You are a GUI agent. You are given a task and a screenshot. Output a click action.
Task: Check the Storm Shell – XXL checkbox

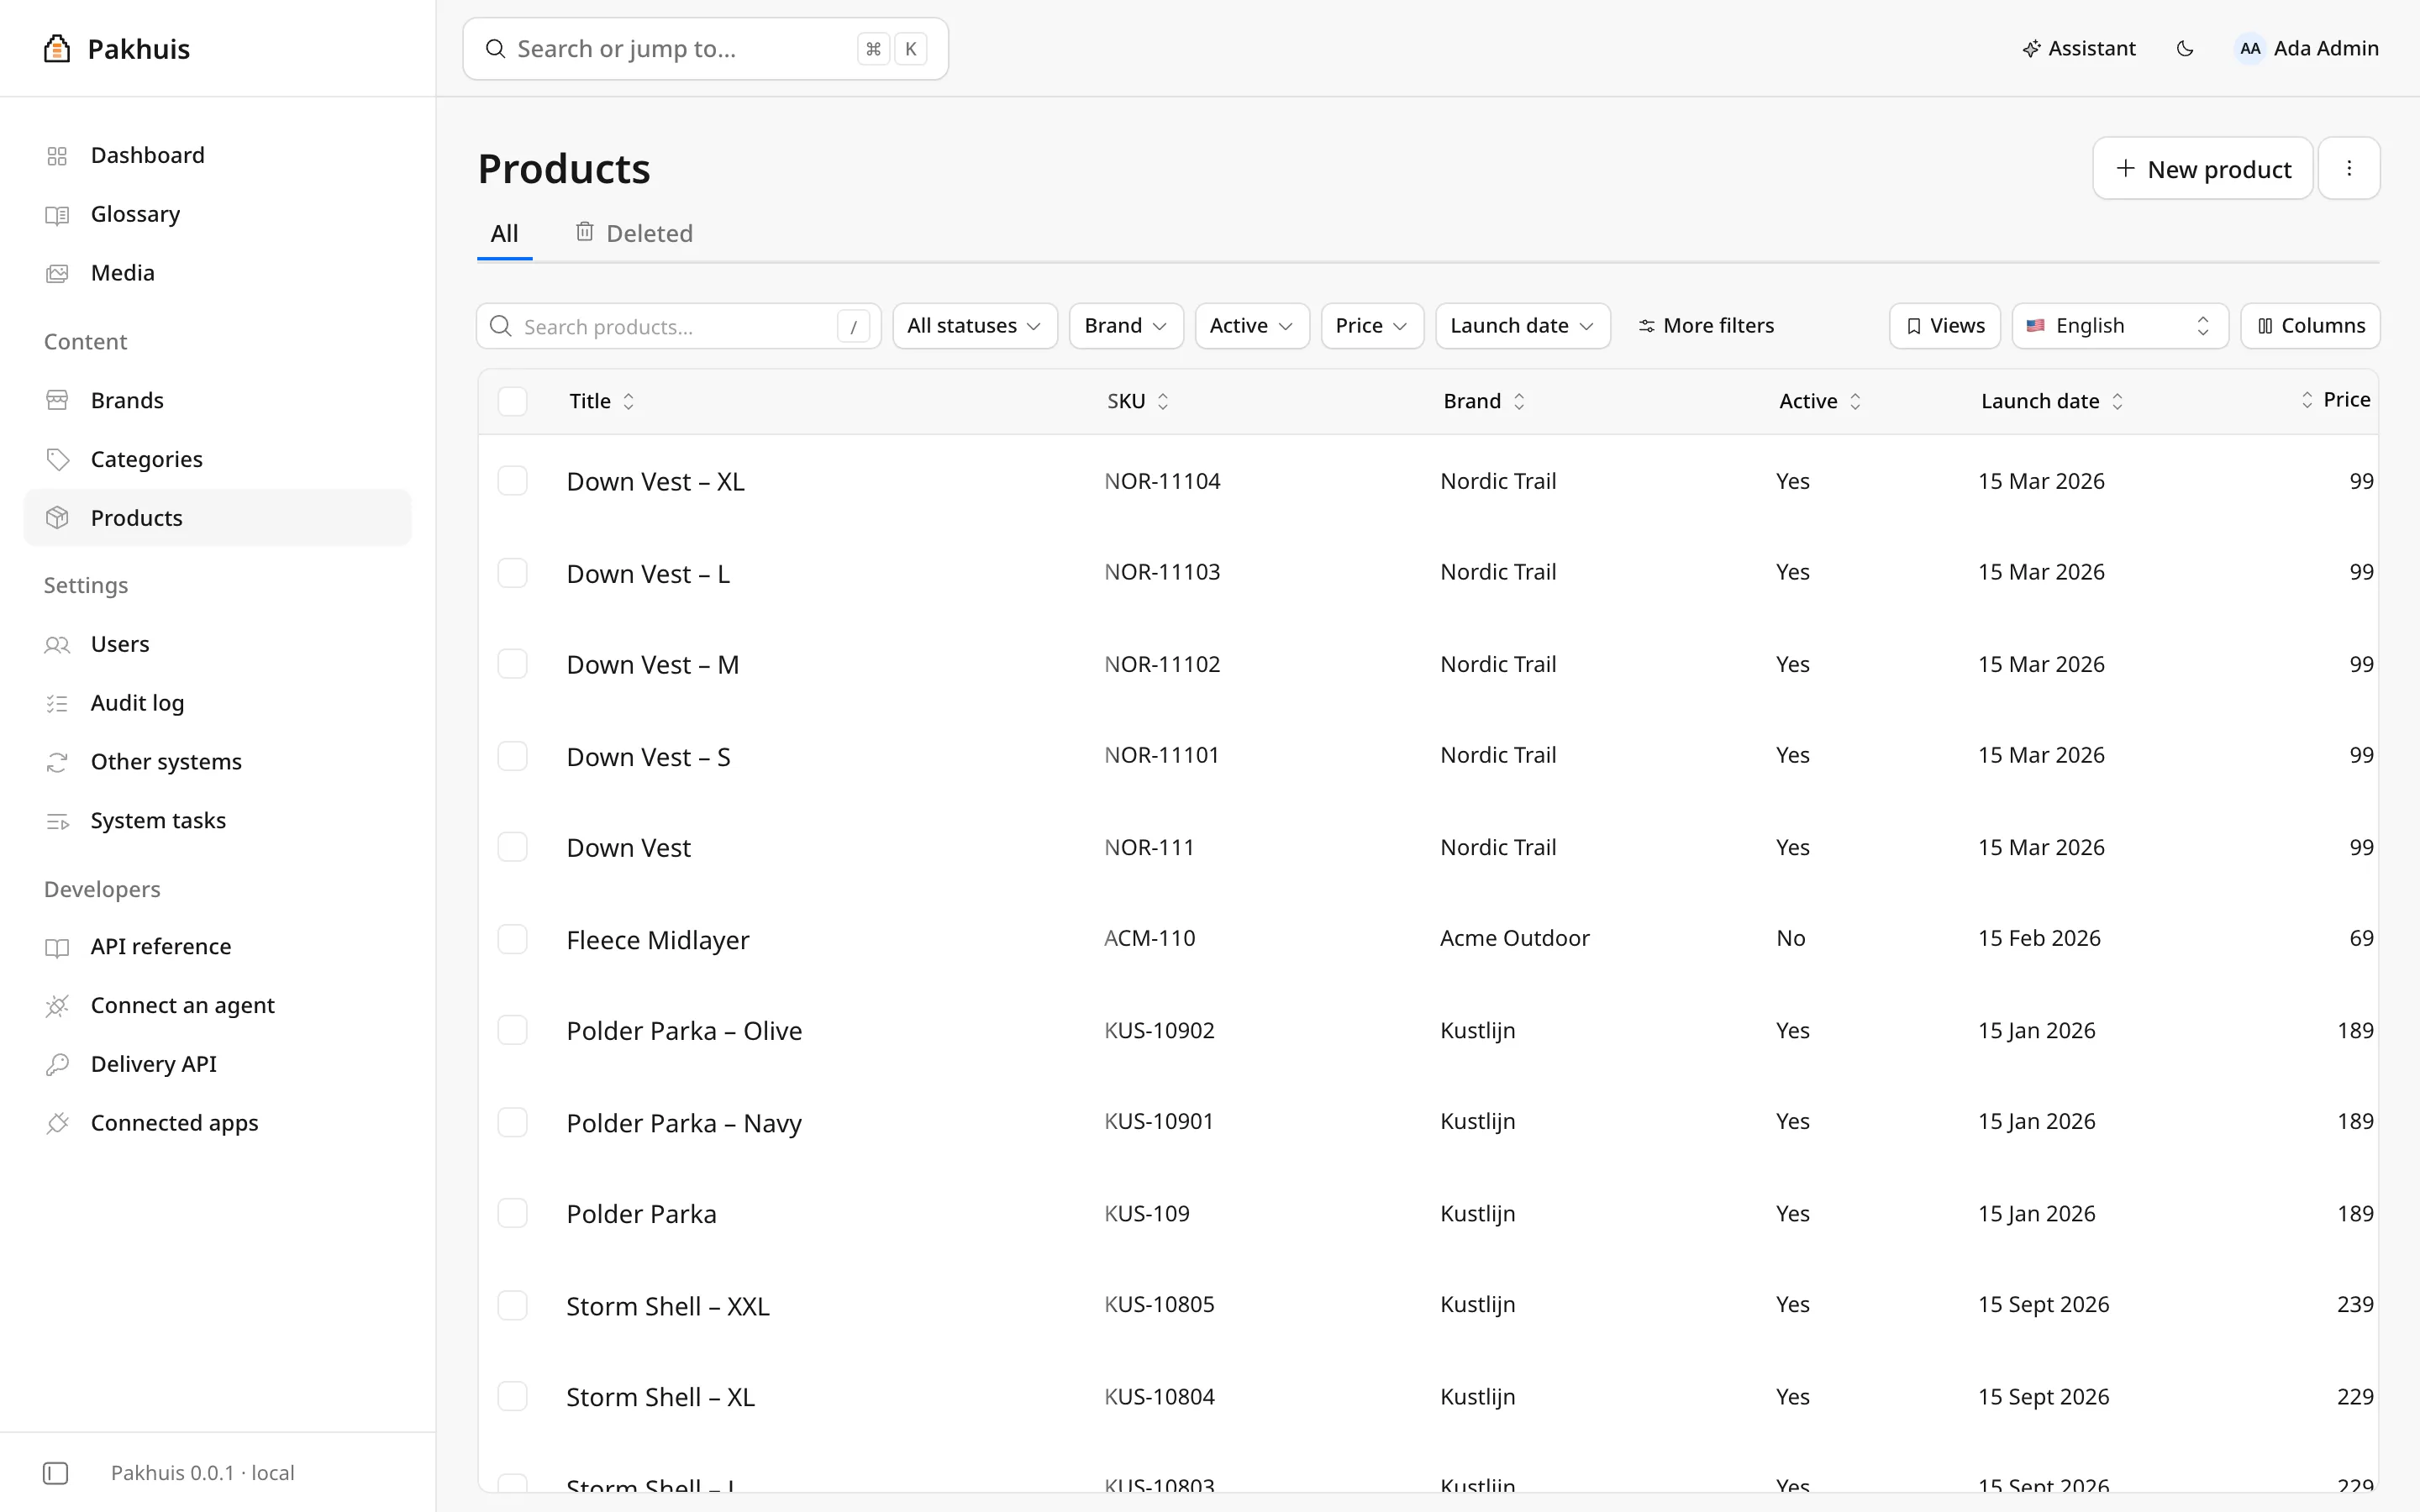tap(513, 1305)
